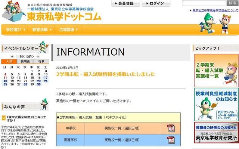Open 東京私立中学高等学校協会について link
This screenshot has height=149, width=239.
(x=215, y=10)
